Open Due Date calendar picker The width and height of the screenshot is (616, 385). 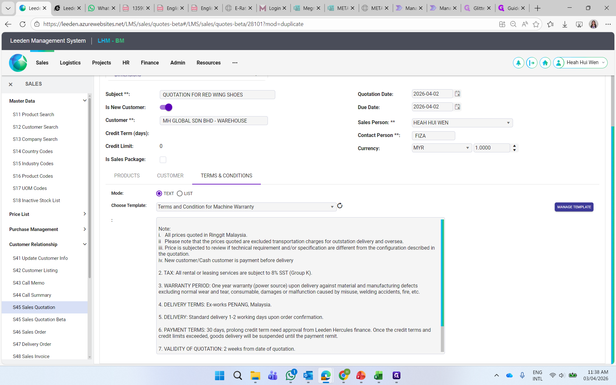458,107
